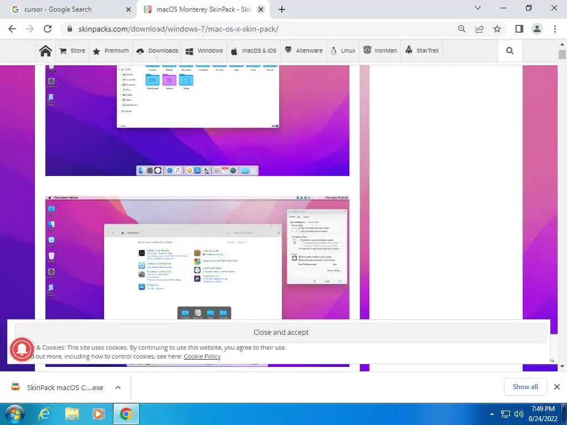Viewport: 567px width, 425px height.
Task: Expand the SkinPack download item options arrow
Action: click(x=118, y=387)
